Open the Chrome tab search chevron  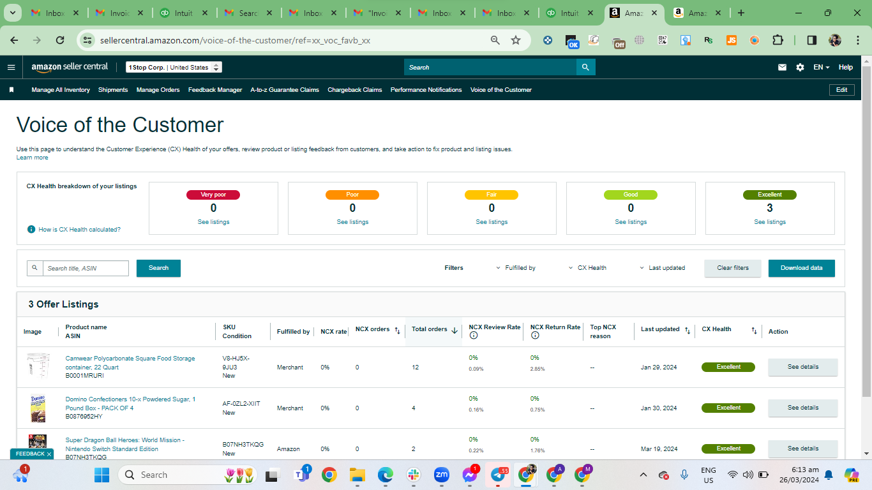(14, 13)
